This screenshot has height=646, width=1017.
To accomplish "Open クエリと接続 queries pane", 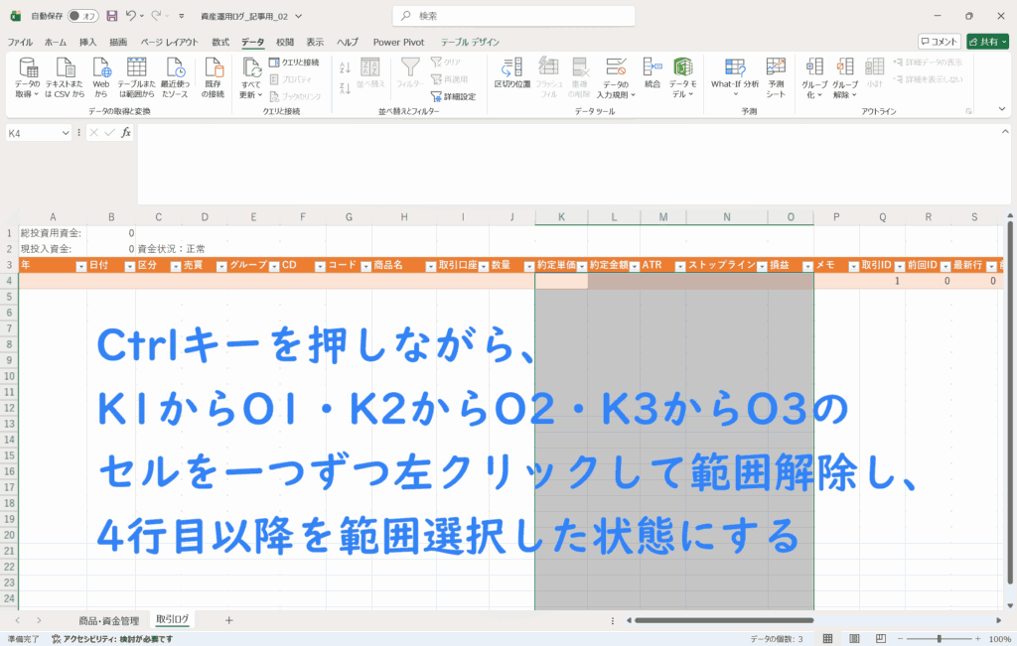I will point(294,63).
